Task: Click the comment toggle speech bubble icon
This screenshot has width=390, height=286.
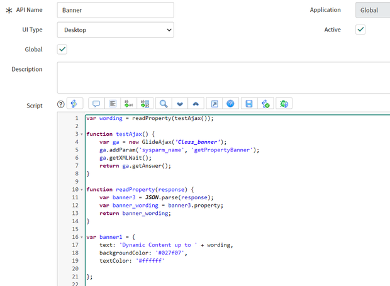Action: pyautogui.click(x=96, y=104)
